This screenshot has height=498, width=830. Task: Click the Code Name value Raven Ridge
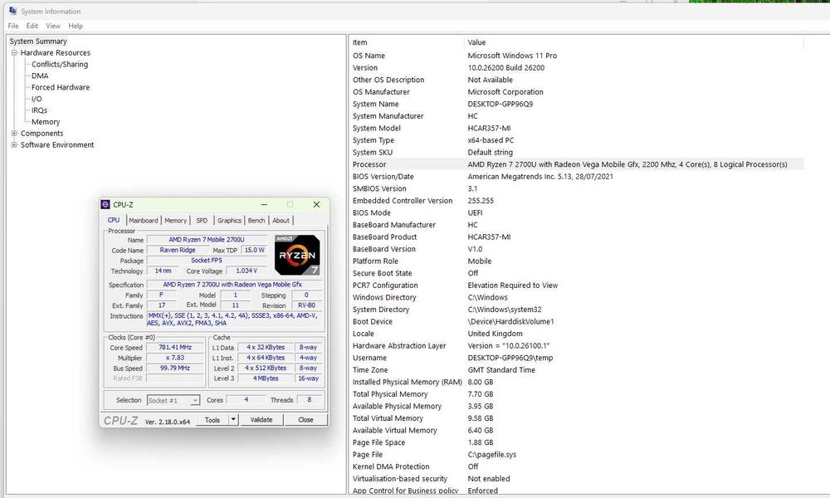pyautogui.click(x=178, y=250)
